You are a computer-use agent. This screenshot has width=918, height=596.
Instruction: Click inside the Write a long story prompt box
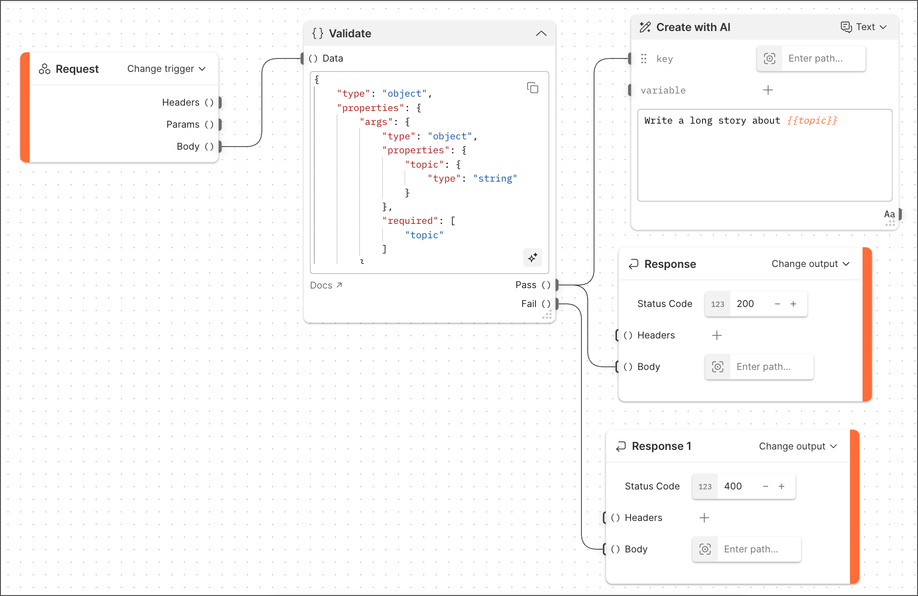764,155
